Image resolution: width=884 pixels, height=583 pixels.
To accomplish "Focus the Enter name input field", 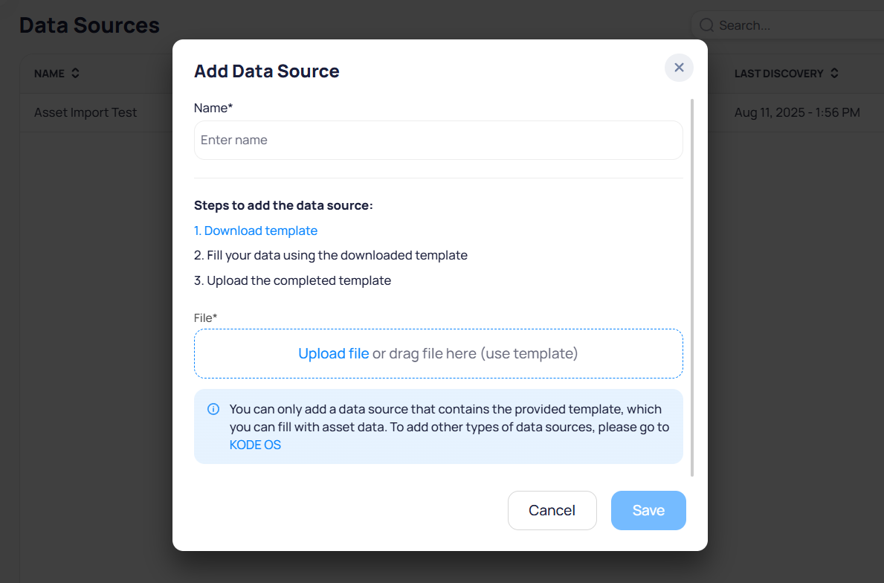I will [x=438, y=140].
